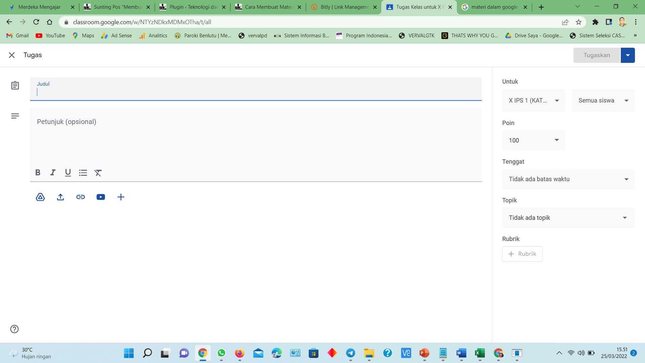645x363 pixels.
Task: Upload a file from the computer
Action: point(60,197)
